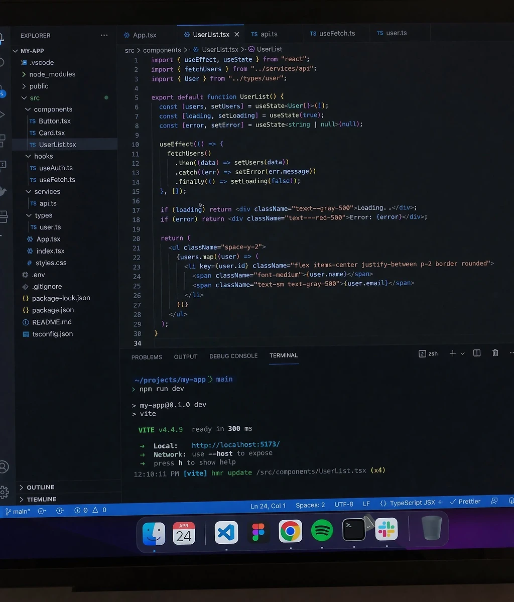
Task: Switch to the PROBLEMS panel tab
Action: click(x=147, y=357)
